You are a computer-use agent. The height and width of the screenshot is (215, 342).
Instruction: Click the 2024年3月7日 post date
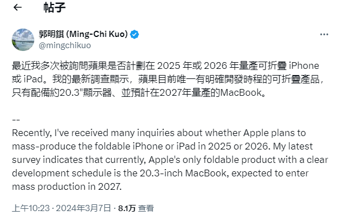[83, 208]
